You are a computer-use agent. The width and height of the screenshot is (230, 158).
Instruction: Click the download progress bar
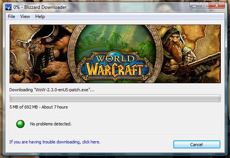point(115,98)
